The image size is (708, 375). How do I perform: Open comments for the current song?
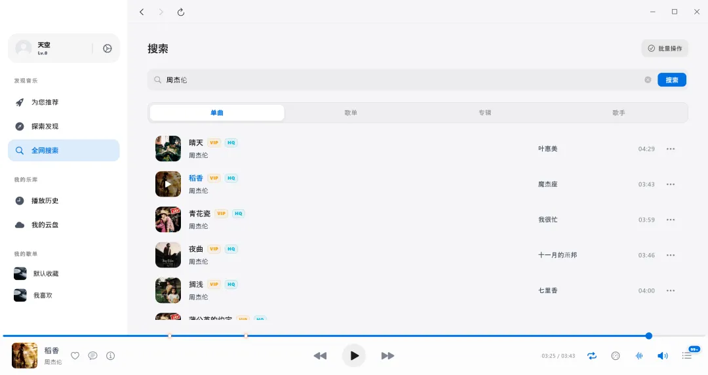(92, 356)
